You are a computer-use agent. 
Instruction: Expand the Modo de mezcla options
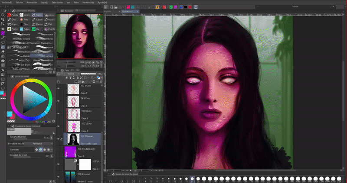coord(8,143)
